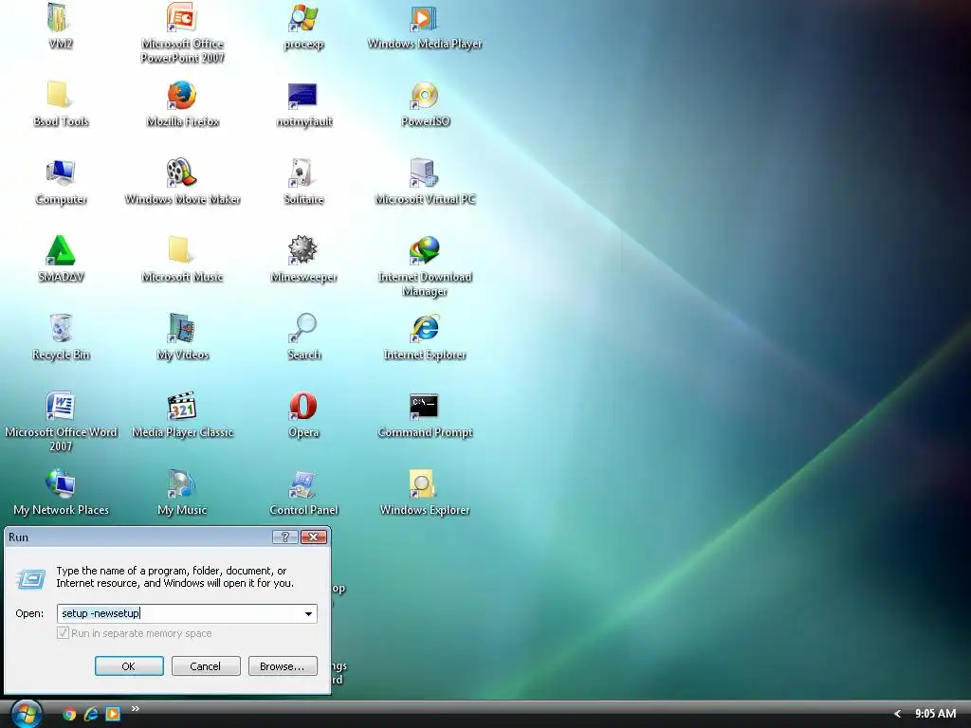The image size is (971, 728).
Task: Expand the quick launch overflow chevron
Action: click(x=135, y=708)
